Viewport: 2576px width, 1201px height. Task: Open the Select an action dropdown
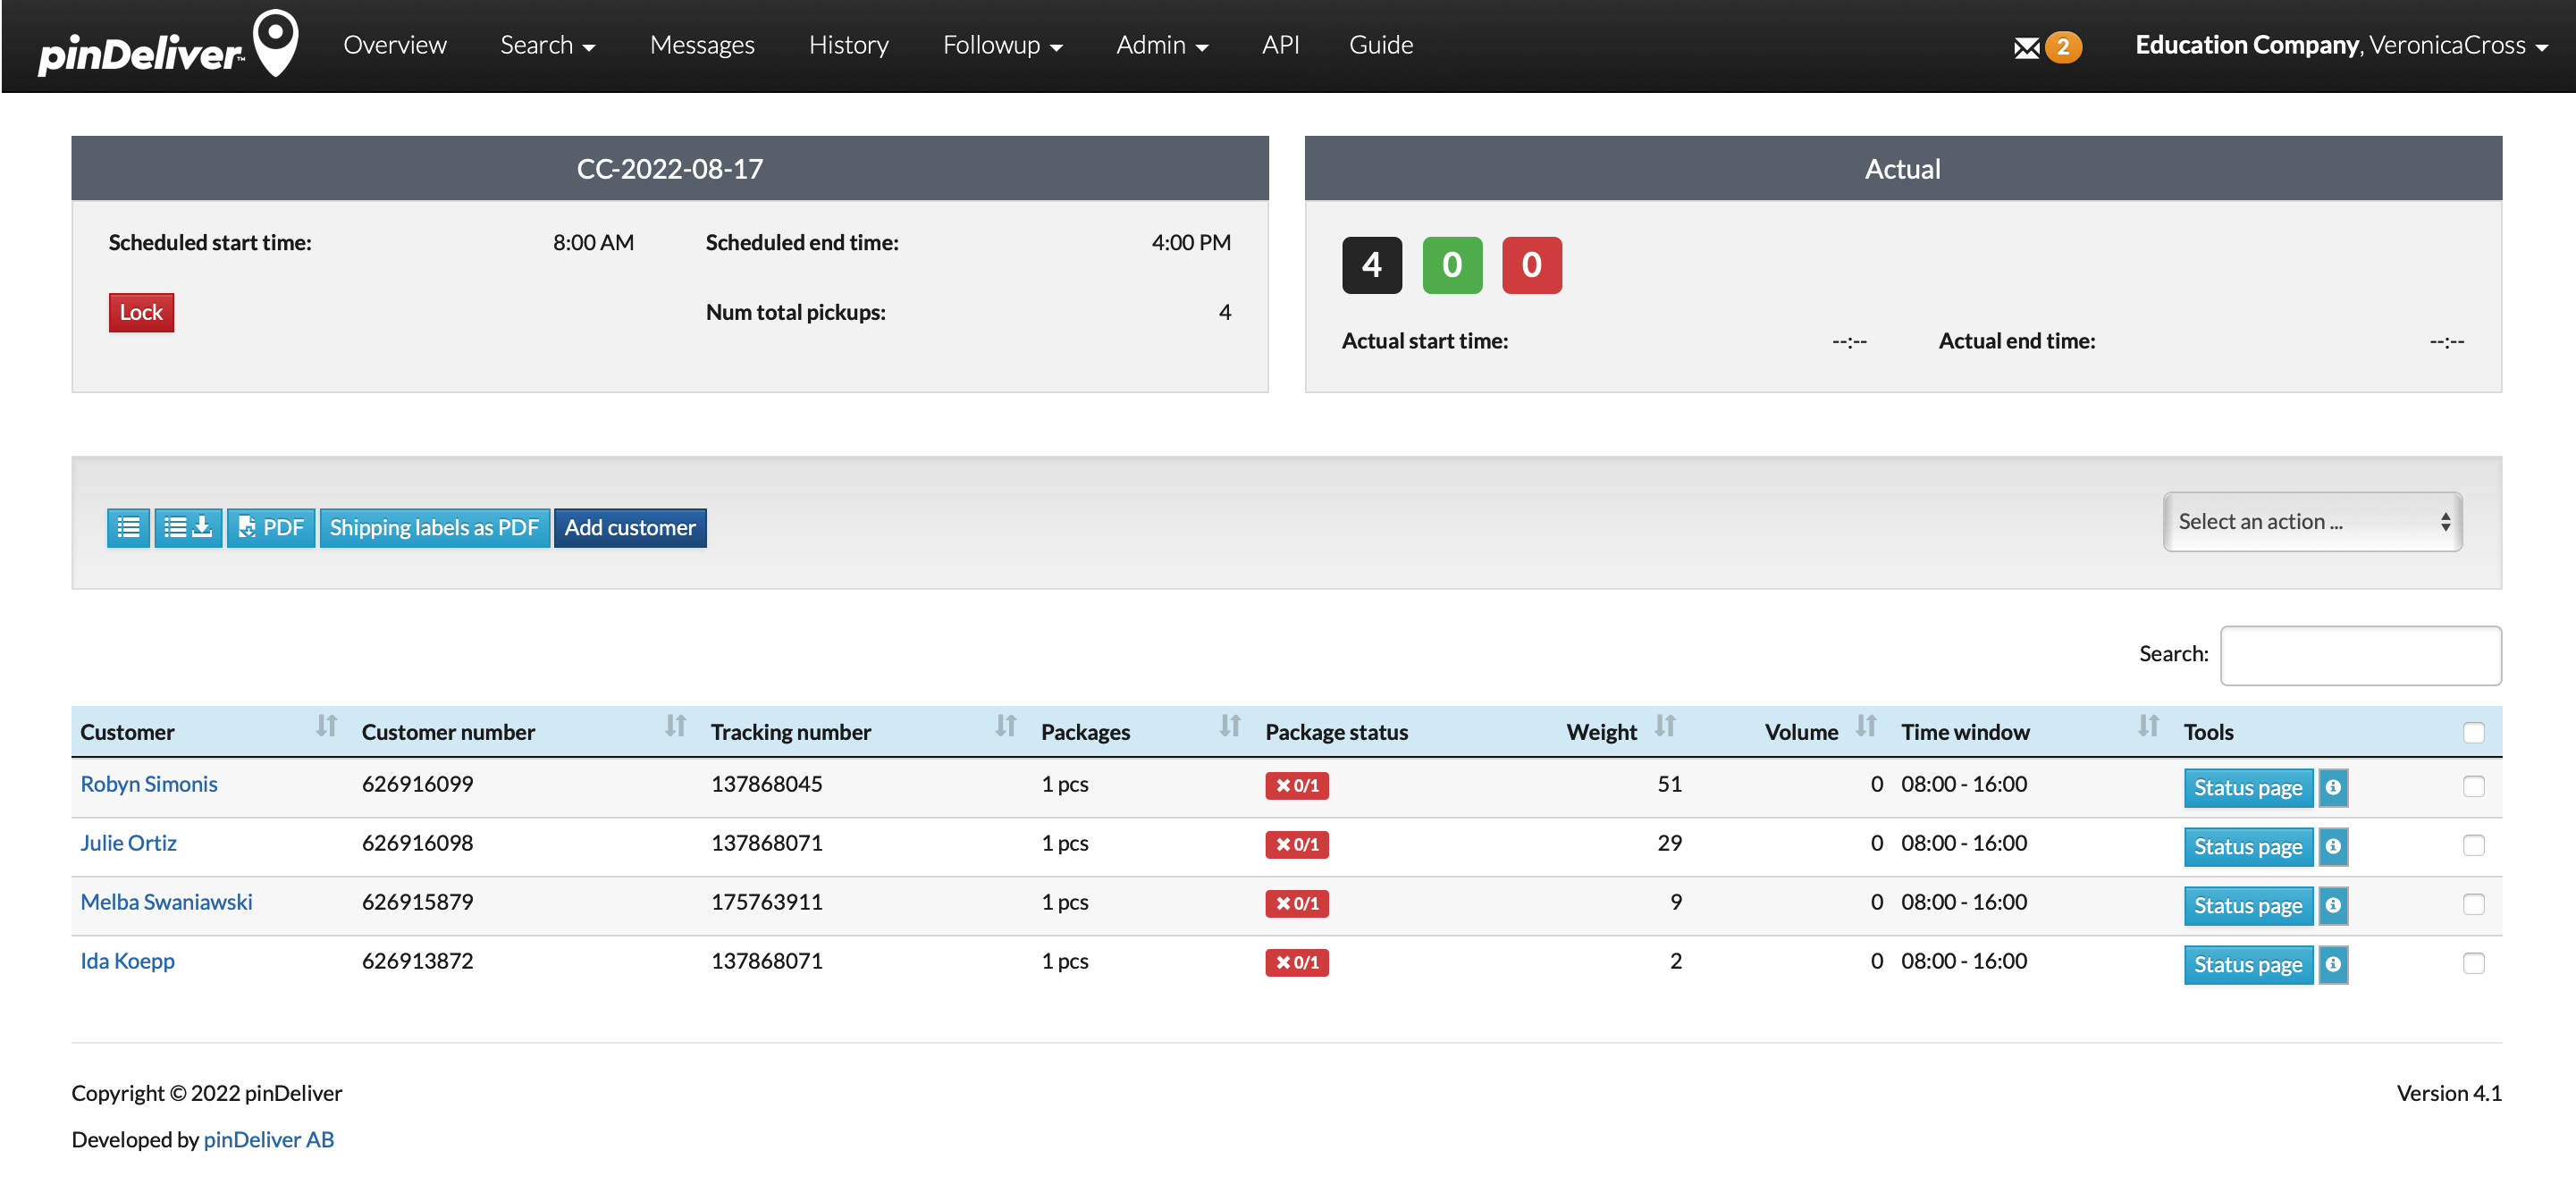2312,522
